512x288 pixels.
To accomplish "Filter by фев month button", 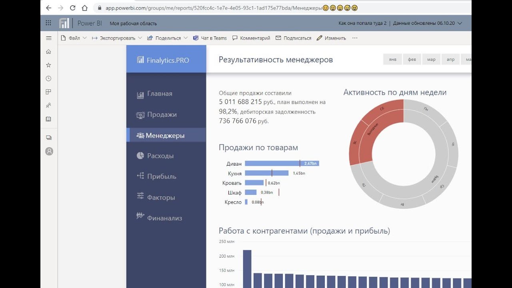I will pos(412,59).
